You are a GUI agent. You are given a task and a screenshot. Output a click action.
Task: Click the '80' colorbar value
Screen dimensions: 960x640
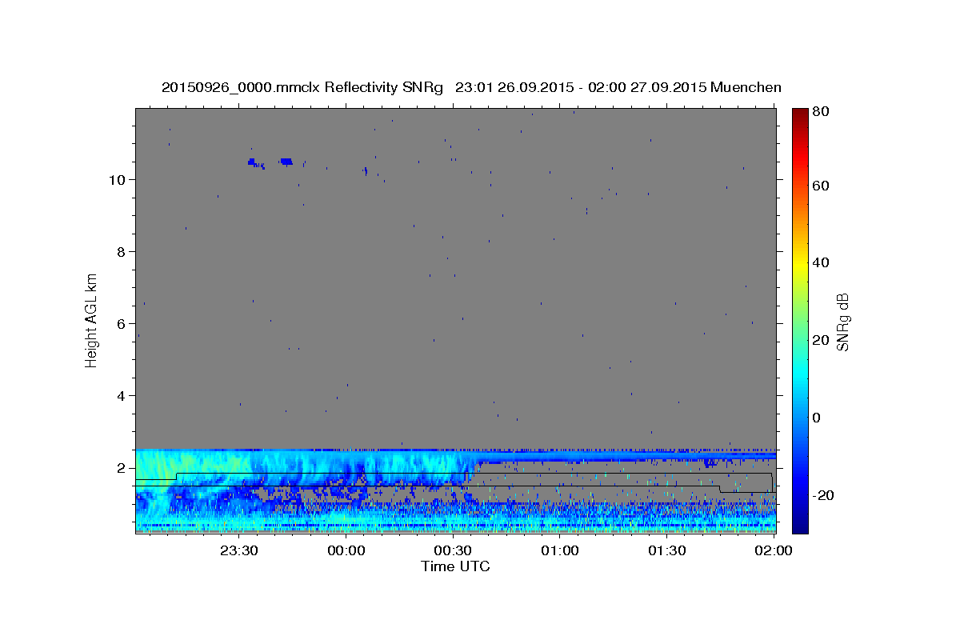(820, 112)
